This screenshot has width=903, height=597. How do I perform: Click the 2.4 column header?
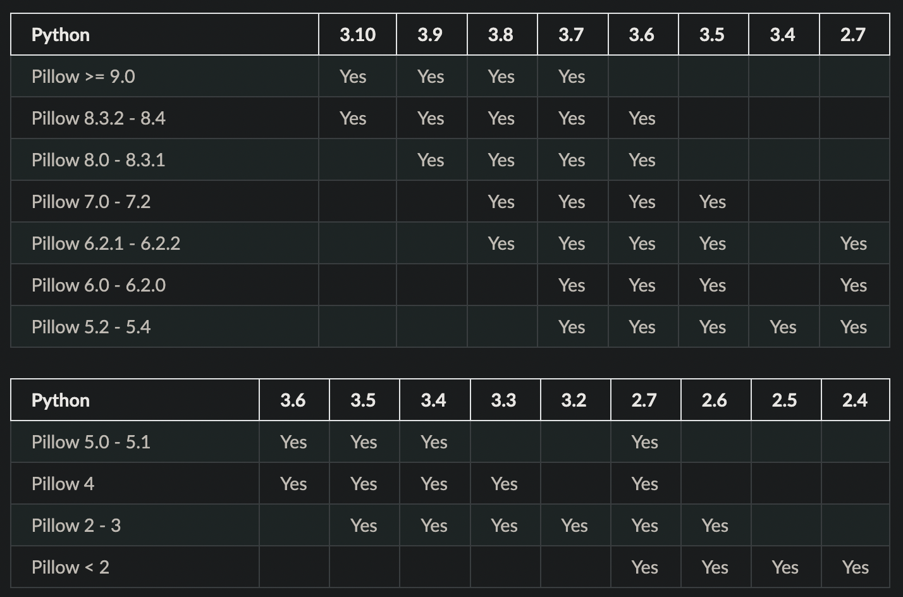tap(855, 400)
